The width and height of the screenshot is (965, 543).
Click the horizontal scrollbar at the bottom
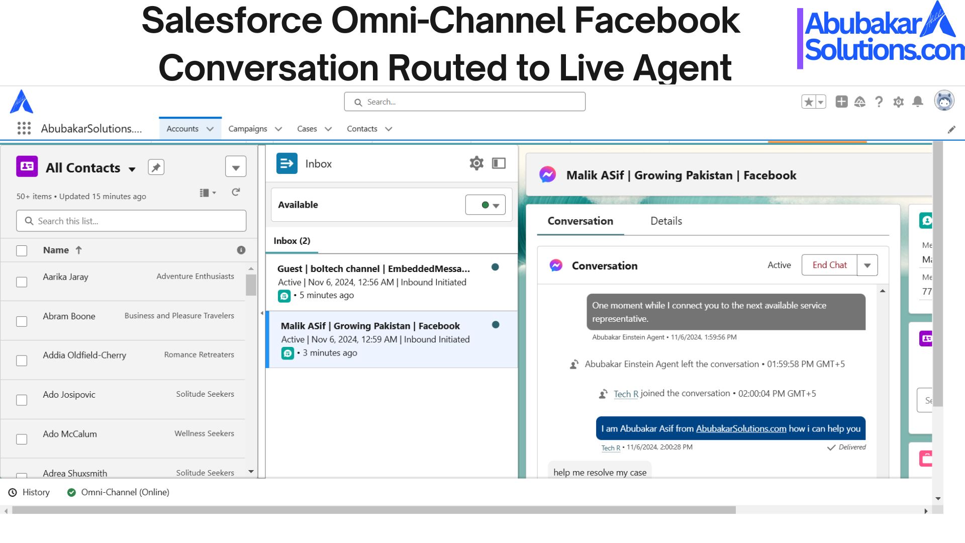pos(374,510)
